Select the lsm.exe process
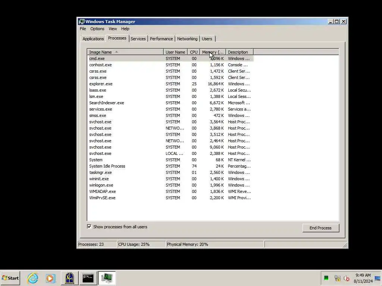The image size is (382, 286). (x=170, y=96)
